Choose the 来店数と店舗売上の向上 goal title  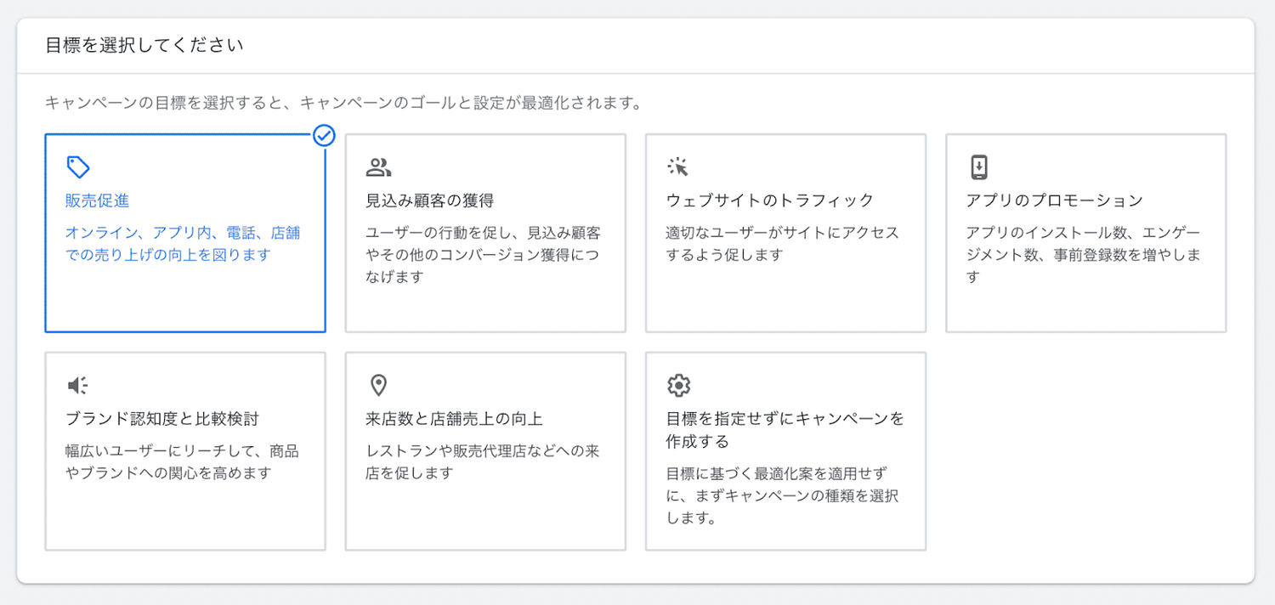453,419
